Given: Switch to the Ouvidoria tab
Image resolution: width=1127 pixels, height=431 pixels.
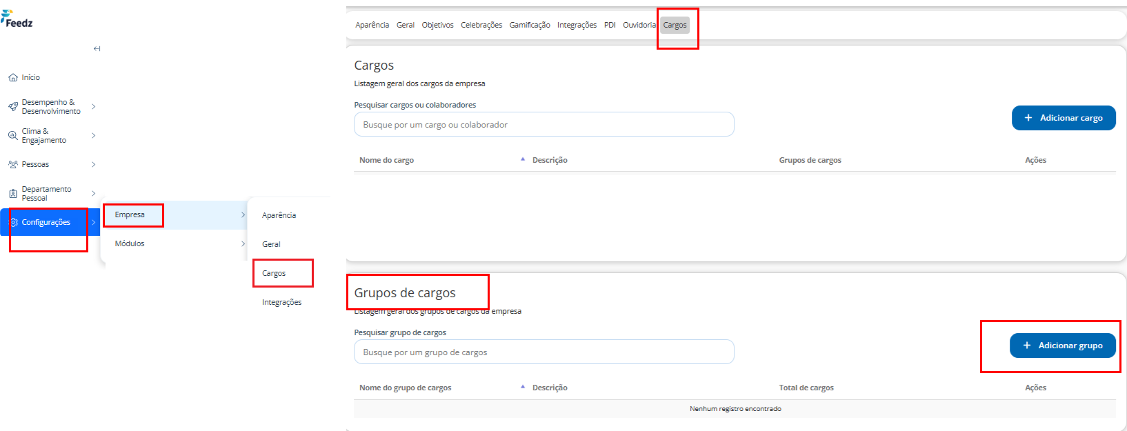Looking at the screenshot, I should (x=639, y=25).
